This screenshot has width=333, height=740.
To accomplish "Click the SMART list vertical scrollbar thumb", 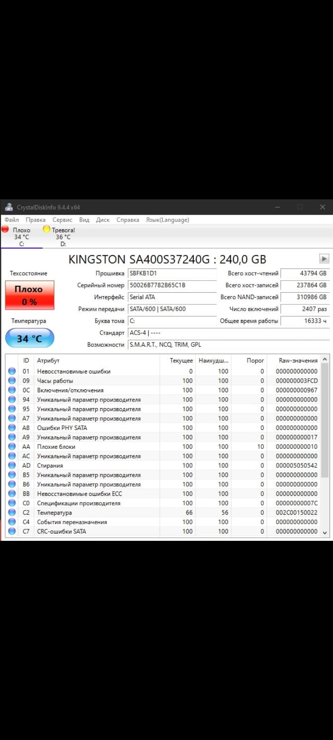I will pyautogui.click(x=325, y=420).
